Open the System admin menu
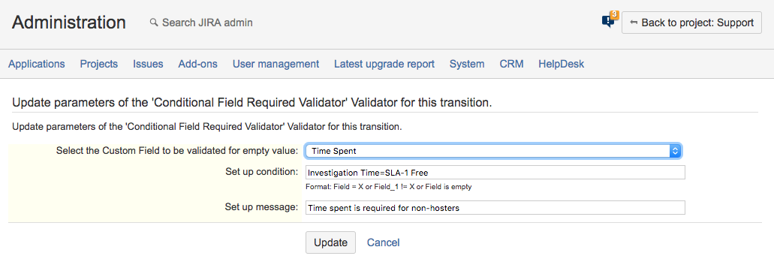 (x=467, y=64)
